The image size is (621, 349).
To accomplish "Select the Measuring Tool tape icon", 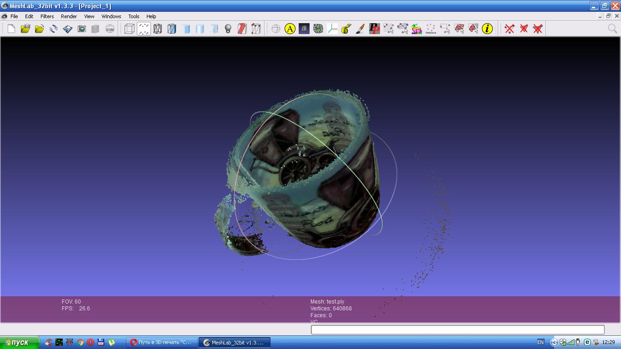I will point(346,29).
